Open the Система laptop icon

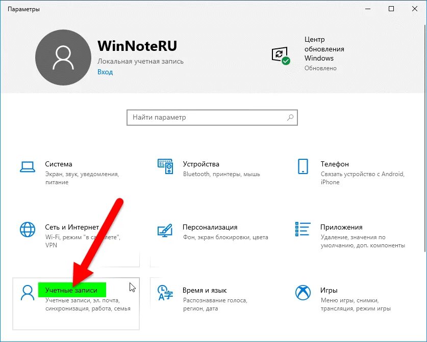pos(28,167)
